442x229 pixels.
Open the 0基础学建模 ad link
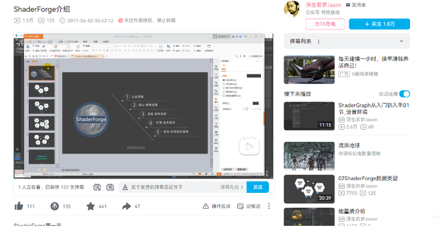coord(365,74)
